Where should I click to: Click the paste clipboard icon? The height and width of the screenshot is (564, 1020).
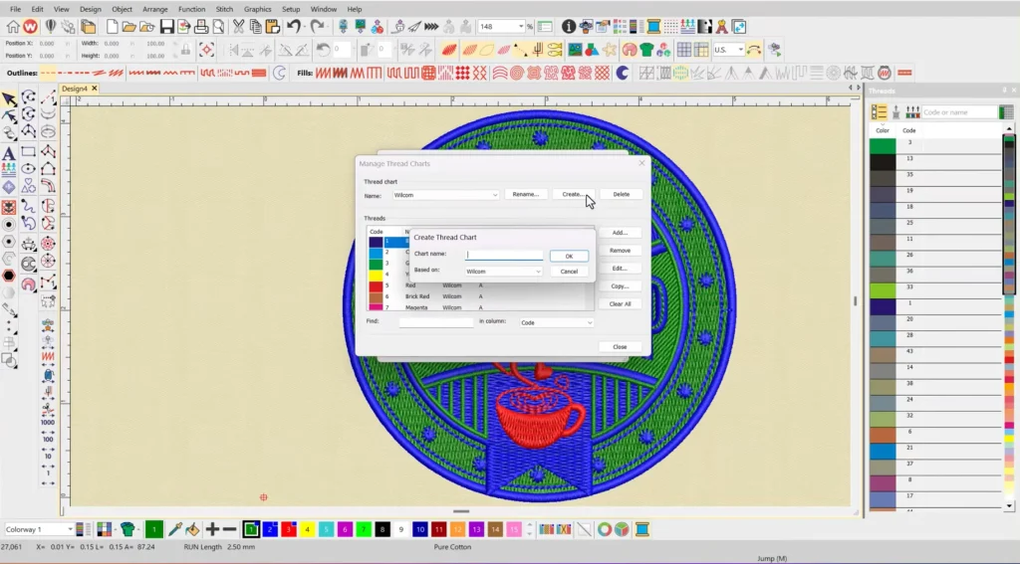(x=273, y=27)
